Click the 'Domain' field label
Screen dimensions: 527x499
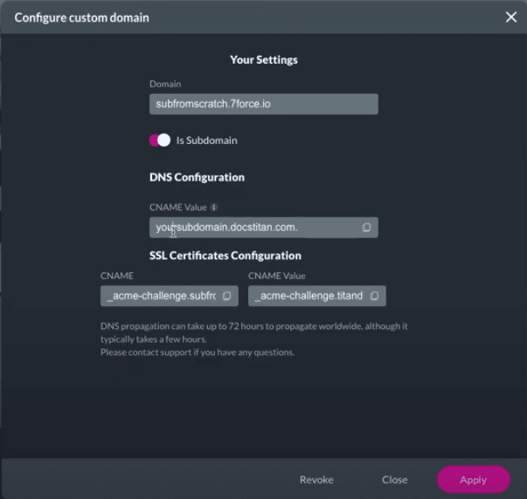[164, 85]
